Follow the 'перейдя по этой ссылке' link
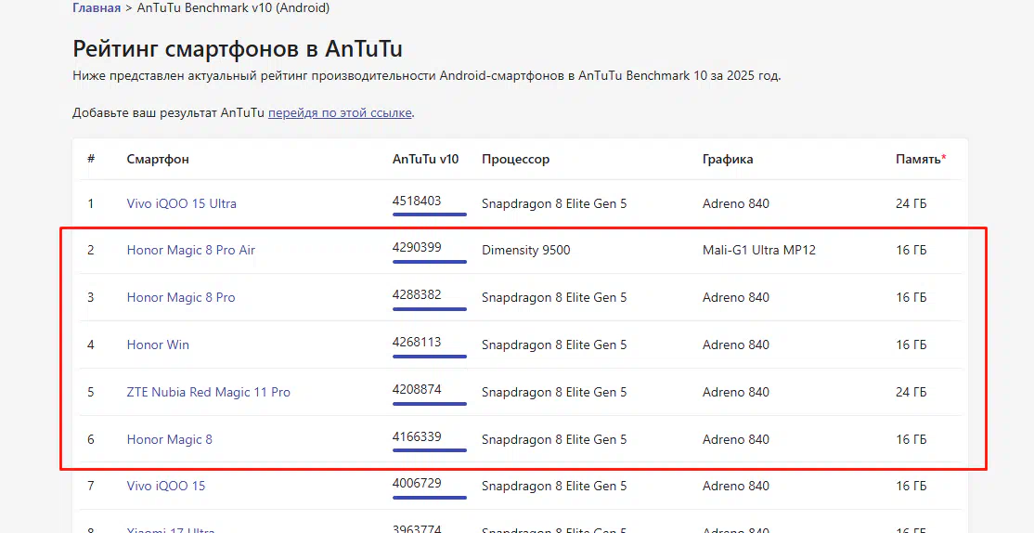Viewport: 1034px width, 533px height. [341, 112]
